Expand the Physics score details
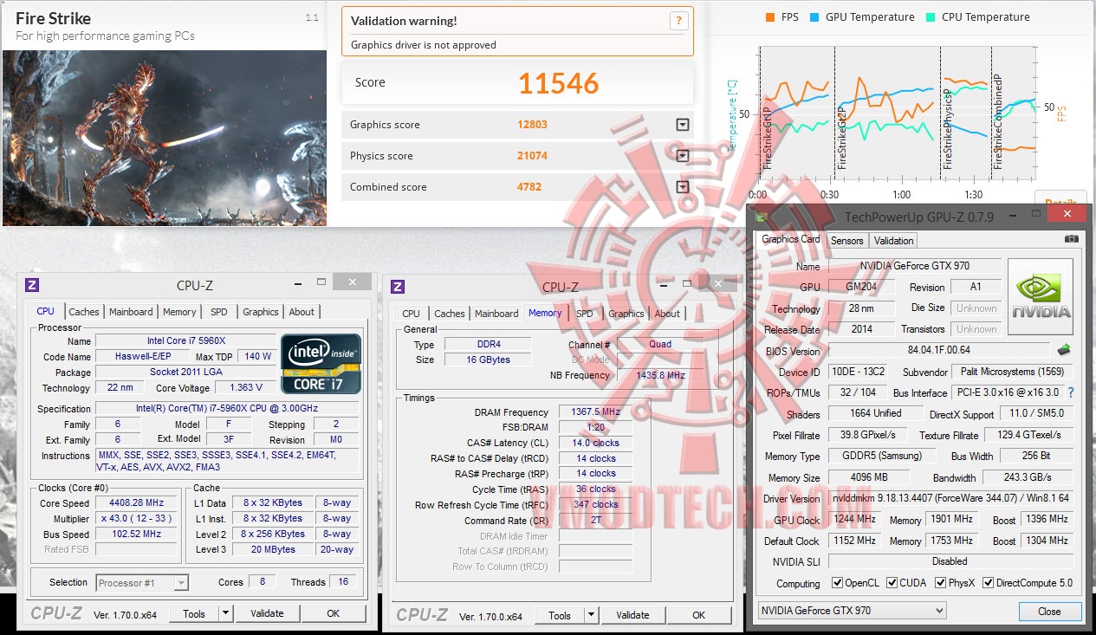 [x=683, y=156]
